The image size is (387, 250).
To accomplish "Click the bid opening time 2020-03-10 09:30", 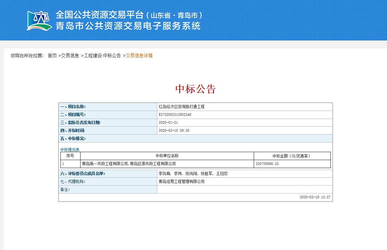I will (174, 131).
